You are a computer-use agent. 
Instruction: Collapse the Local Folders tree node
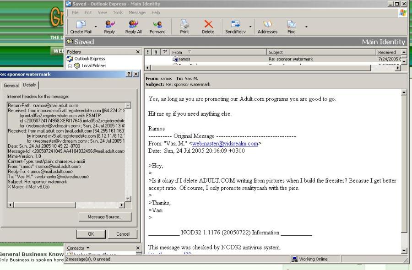pyautogui.click(x=70, y=66)
